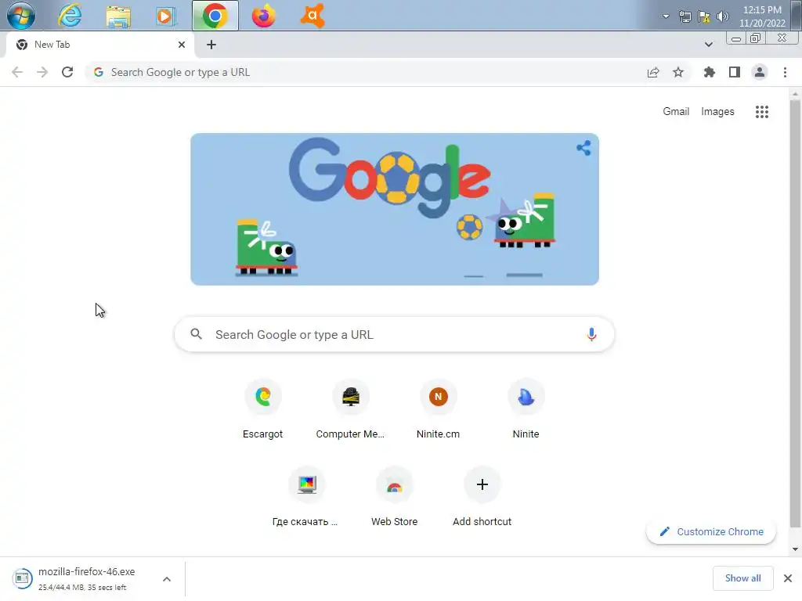802x601 pixels.
Task: Open the Ninite.cm shortcut
Action: (438, 409)
